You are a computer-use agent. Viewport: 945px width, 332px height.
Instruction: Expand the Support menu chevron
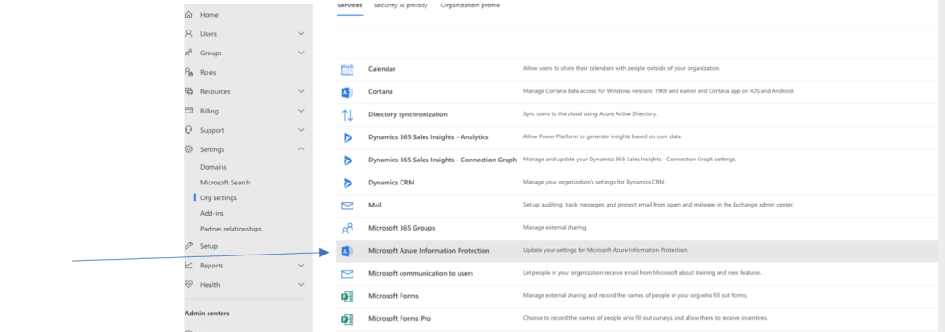tap(302, 130)
